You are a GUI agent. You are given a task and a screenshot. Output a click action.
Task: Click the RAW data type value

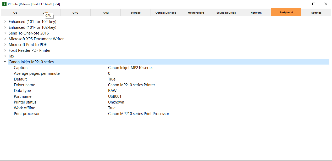click(112, 91)
